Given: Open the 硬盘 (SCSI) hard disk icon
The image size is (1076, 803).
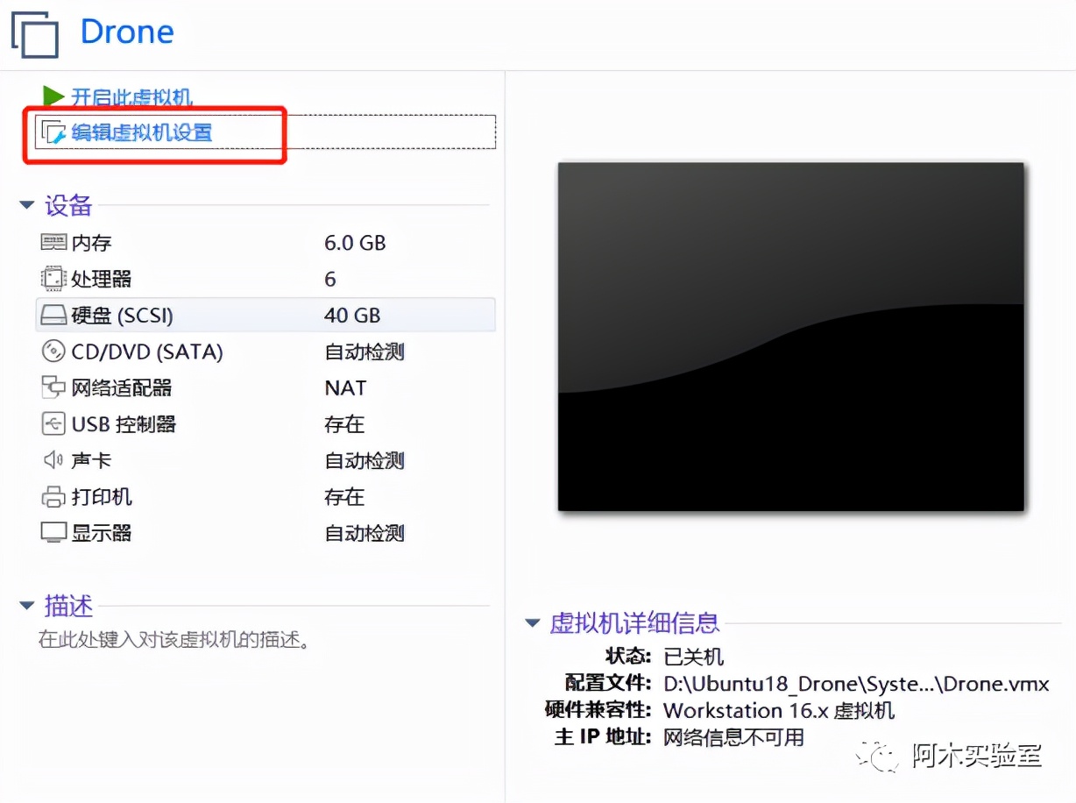Looking at the screenshot, I should tap(53, 315).
